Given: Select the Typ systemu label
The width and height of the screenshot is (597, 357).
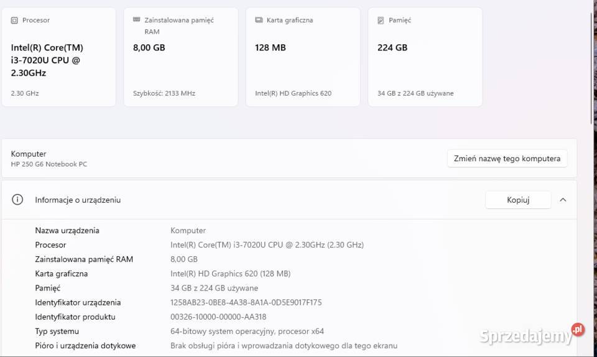Looking at the screenshot, I should tap(57, 331).
